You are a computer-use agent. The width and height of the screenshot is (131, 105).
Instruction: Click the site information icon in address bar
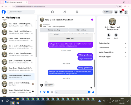coord(14,6)
